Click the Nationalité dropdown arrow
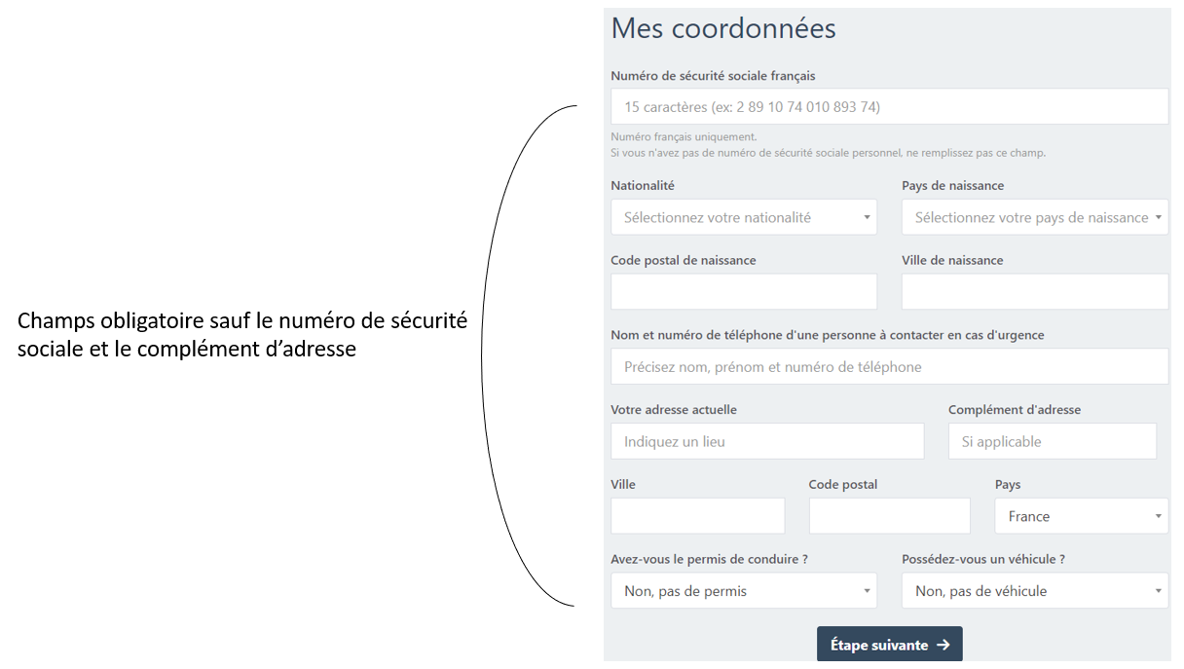 coord(867,218)
